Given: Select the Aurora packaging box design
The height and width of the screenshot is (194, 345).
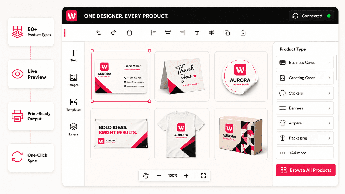Looking at the screenshot, I should [241, 134].
